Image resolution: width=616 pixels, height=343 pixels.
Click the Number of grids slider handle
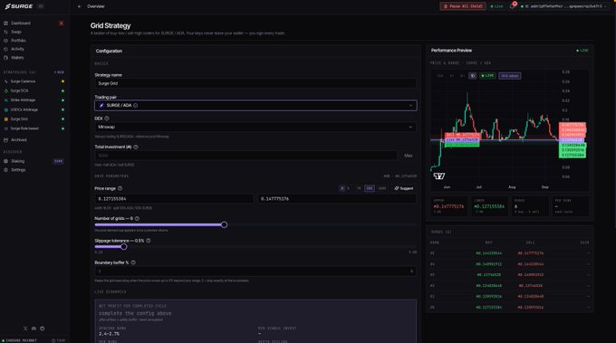[x=224, y=224]
